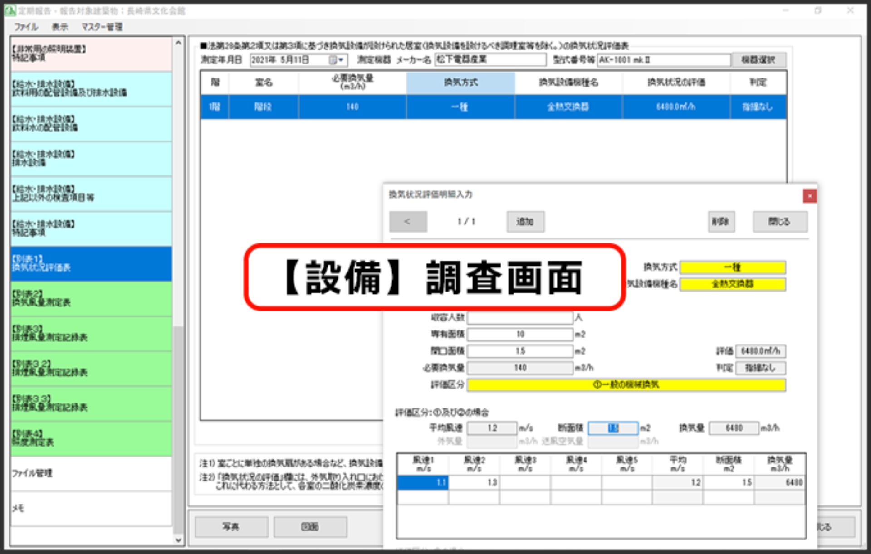Screen dimensions: 871x554
Task: Click the 換気状況の評価 column header
Action: pyautogui.click(x=676, y=83)
